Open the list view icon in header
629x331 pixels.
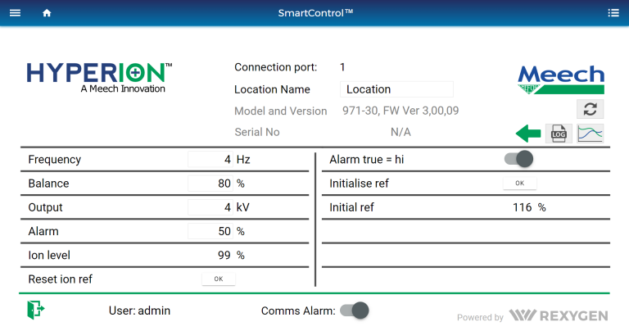[613, 12]
